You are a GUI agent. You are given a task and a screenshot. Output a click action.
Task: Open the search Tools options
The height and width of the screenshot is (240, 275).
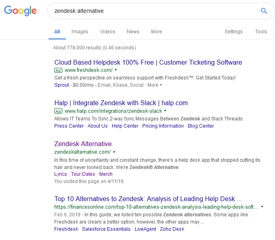(261, 32)
